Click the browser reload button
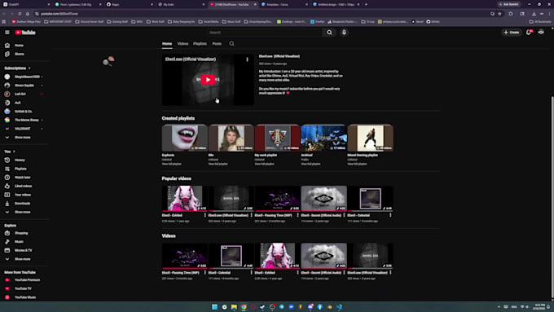The image size is (554, 312). (20, 14)
